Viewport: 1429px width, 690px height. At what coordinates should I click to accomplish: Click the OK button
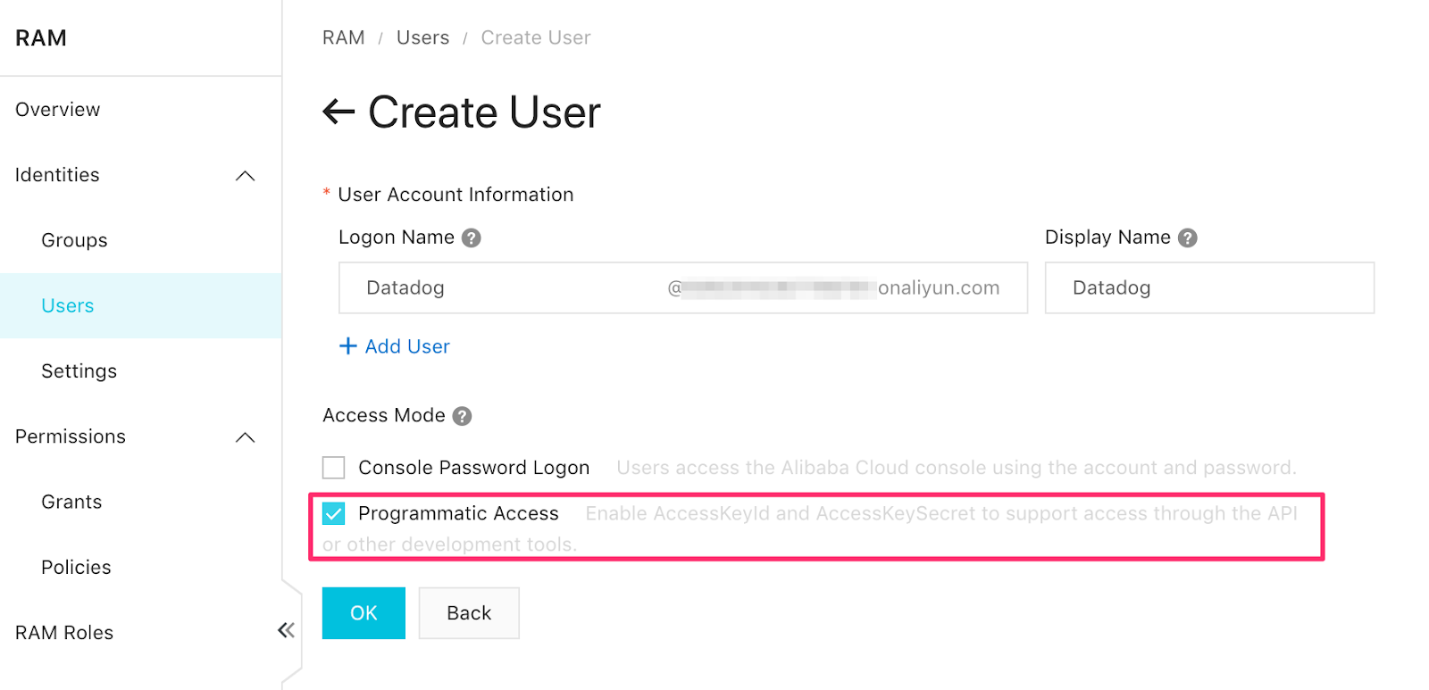pyautogui.click(x=364, y=613)
